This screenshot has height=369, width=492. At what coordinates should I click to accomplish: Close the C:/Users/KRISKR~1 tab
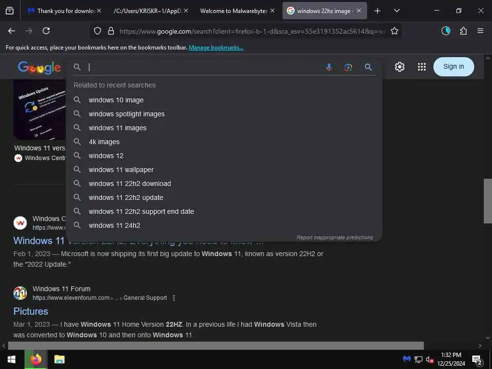tap(186, 11)
